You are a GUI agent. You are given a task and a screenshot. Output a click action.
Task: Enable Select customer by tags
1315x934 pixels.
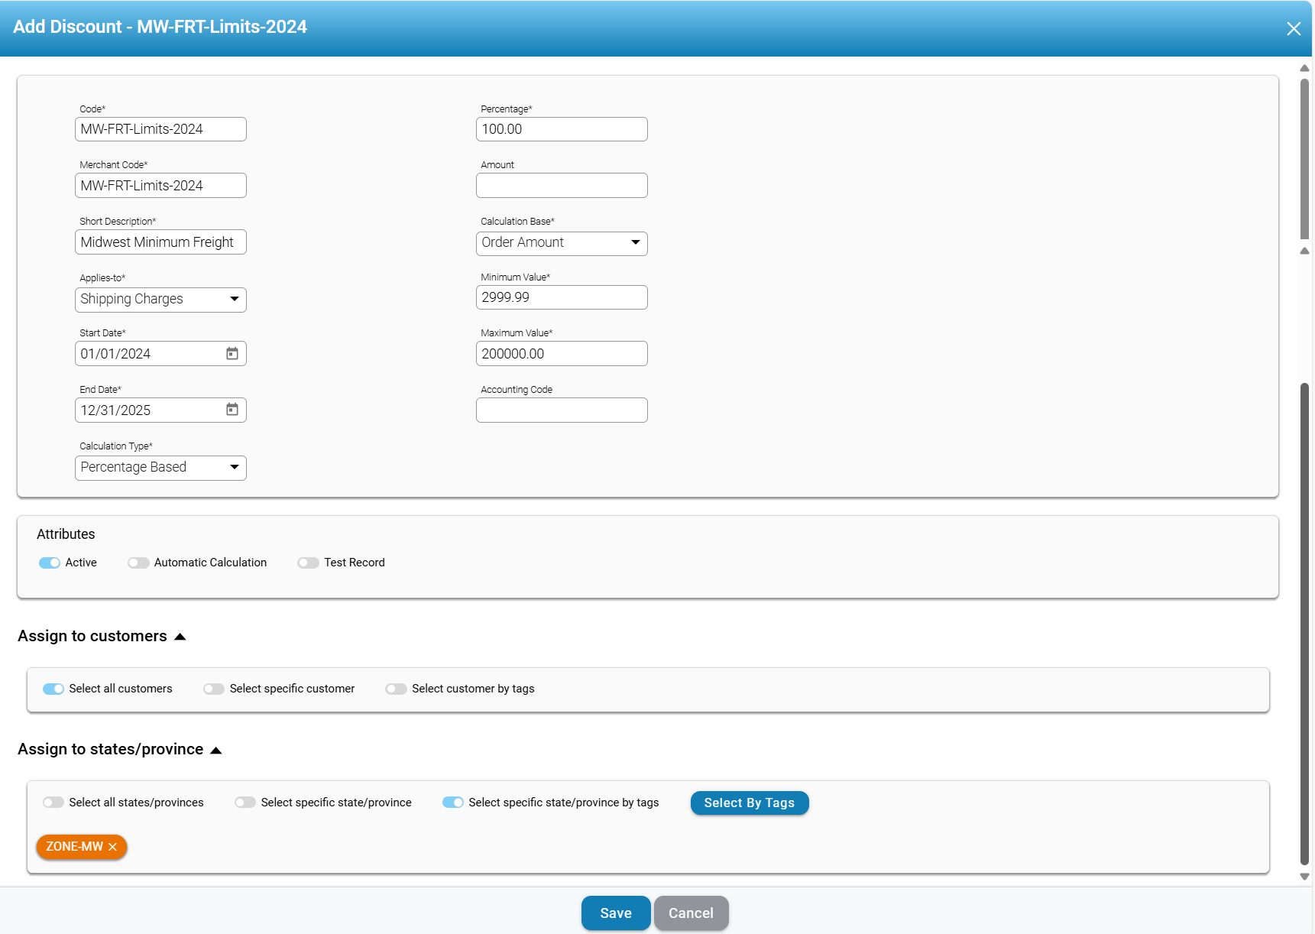[396, 689]
